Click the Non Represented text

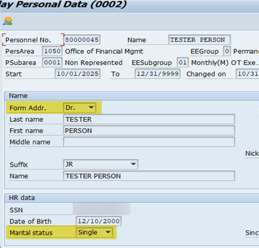click(x=94, y=63)
